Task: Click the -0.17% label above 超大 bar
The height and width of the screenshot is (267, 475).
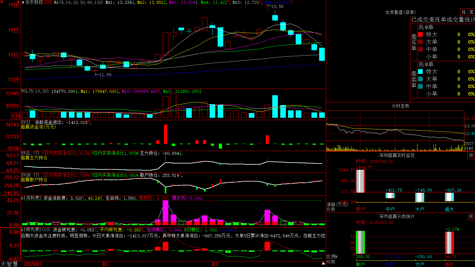Action: pyautogui.click(x=452, y=229)
